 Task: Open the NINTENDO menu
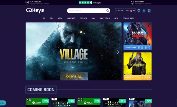click(x=71, y=18)
